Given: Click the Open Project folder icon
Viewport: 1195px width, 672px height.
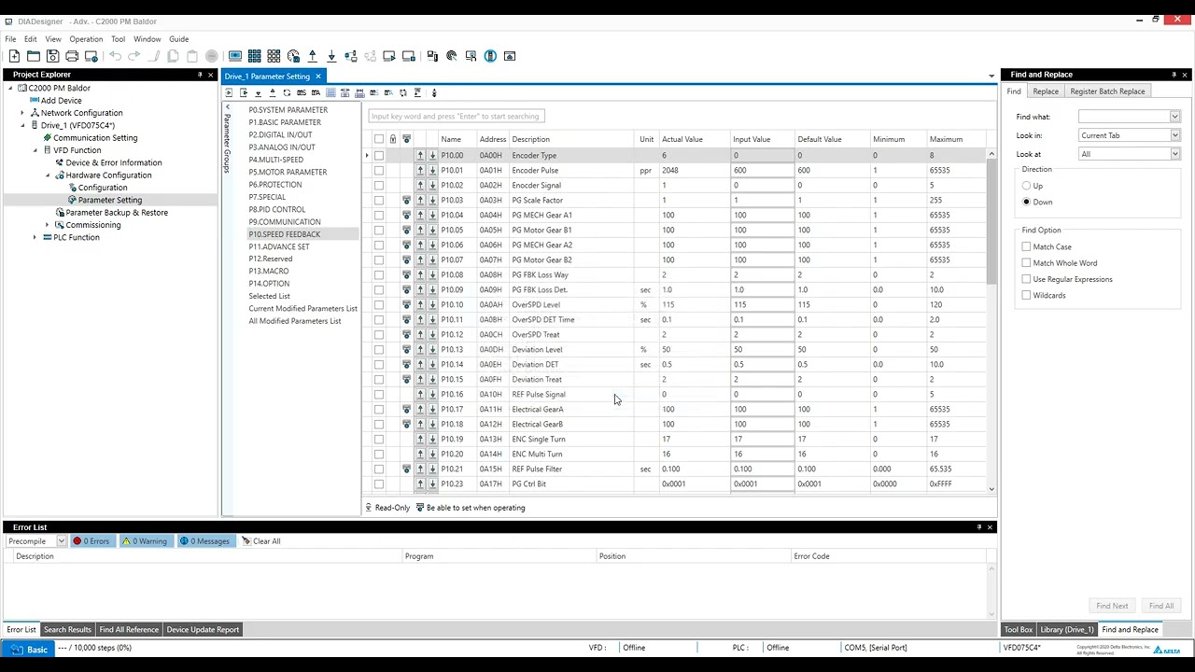Looking at the screenshot, I should [34, 56].
